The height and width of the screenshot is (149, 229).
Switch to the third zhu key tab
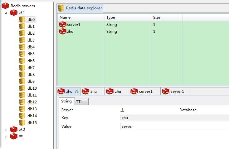[117, 92]
